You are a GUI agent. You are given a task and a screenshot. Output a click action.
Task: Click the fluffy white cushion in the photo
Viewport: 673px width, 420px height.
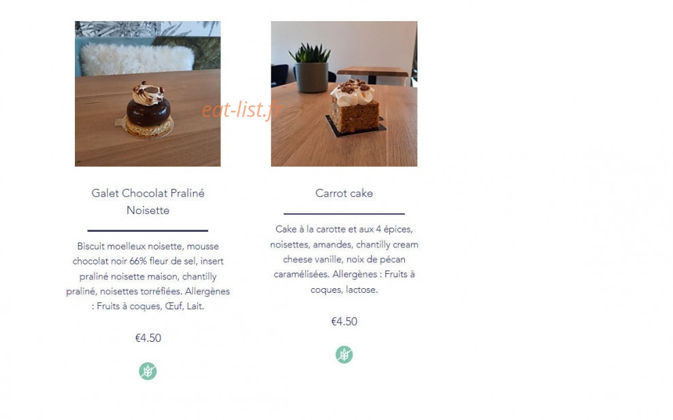[x=137, y=58]
